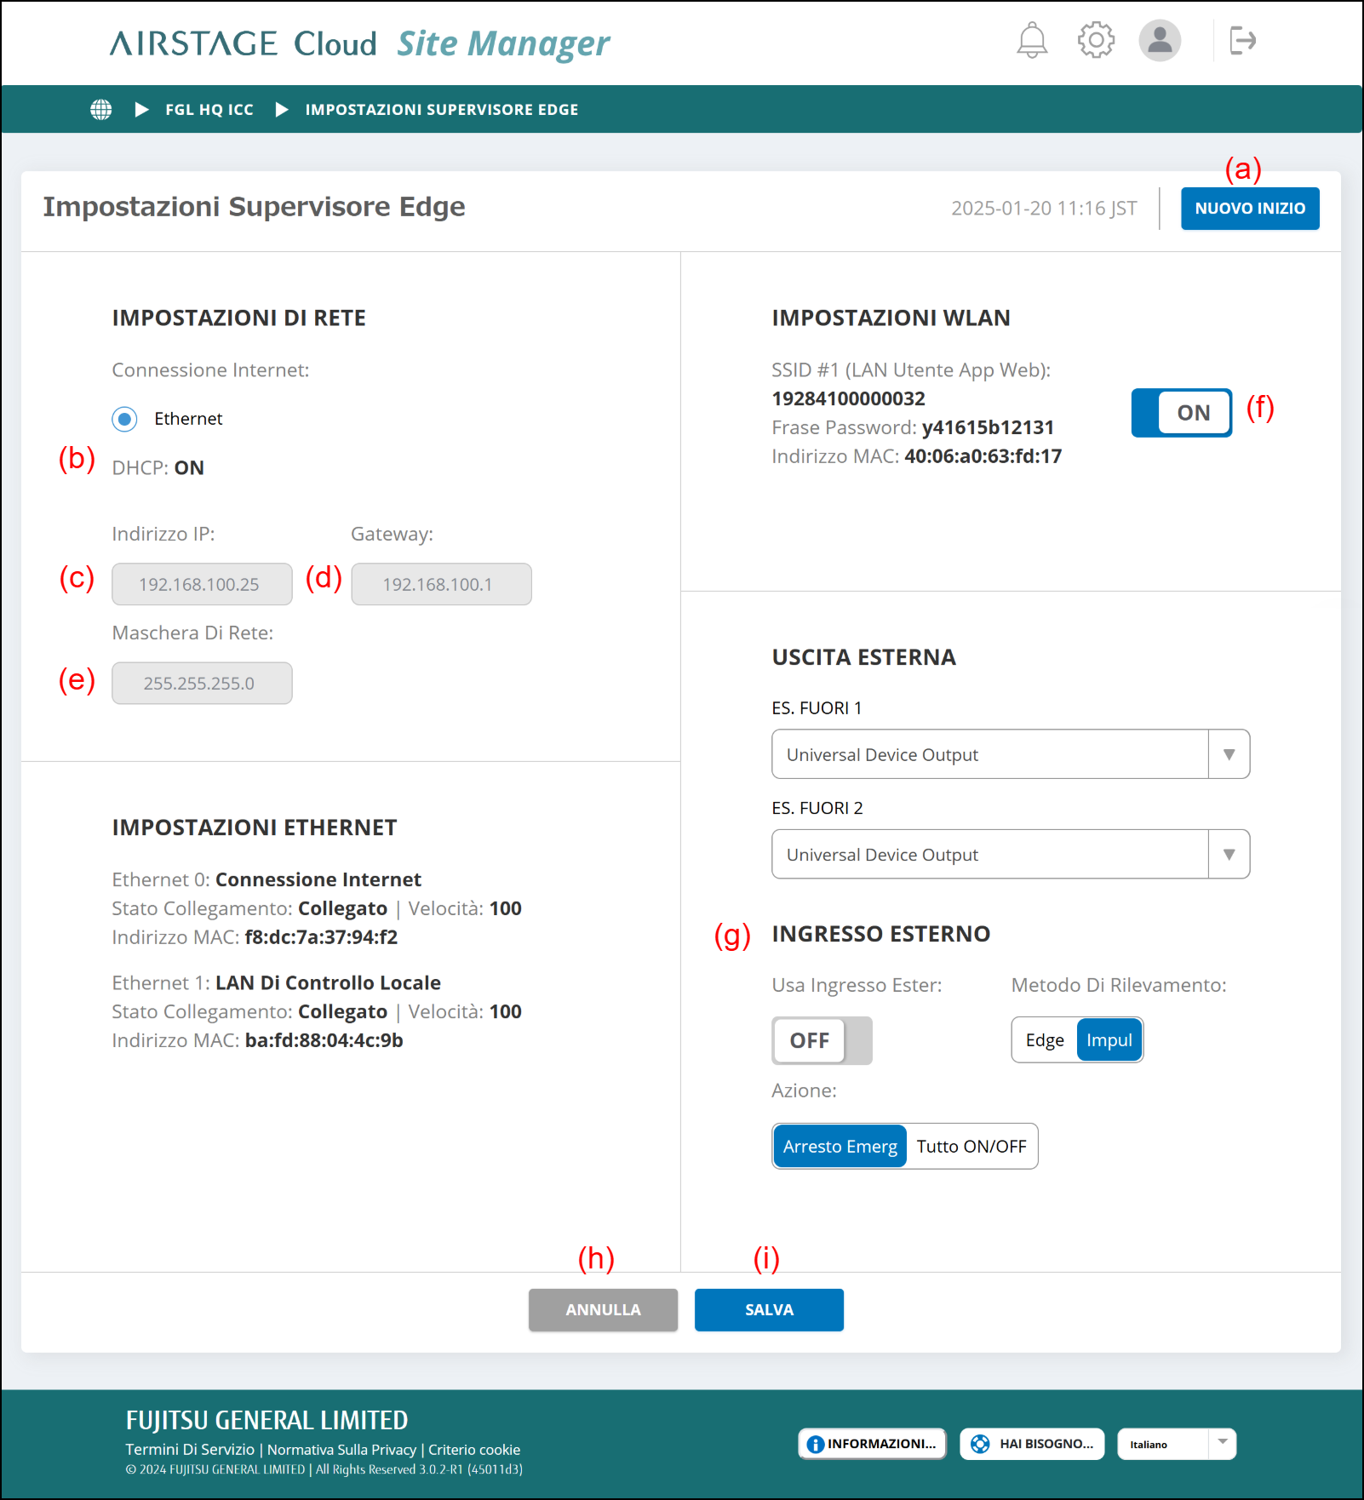The image size is (1364, 1500).
Task: Click the logout icon
Action: [1242, 39]
